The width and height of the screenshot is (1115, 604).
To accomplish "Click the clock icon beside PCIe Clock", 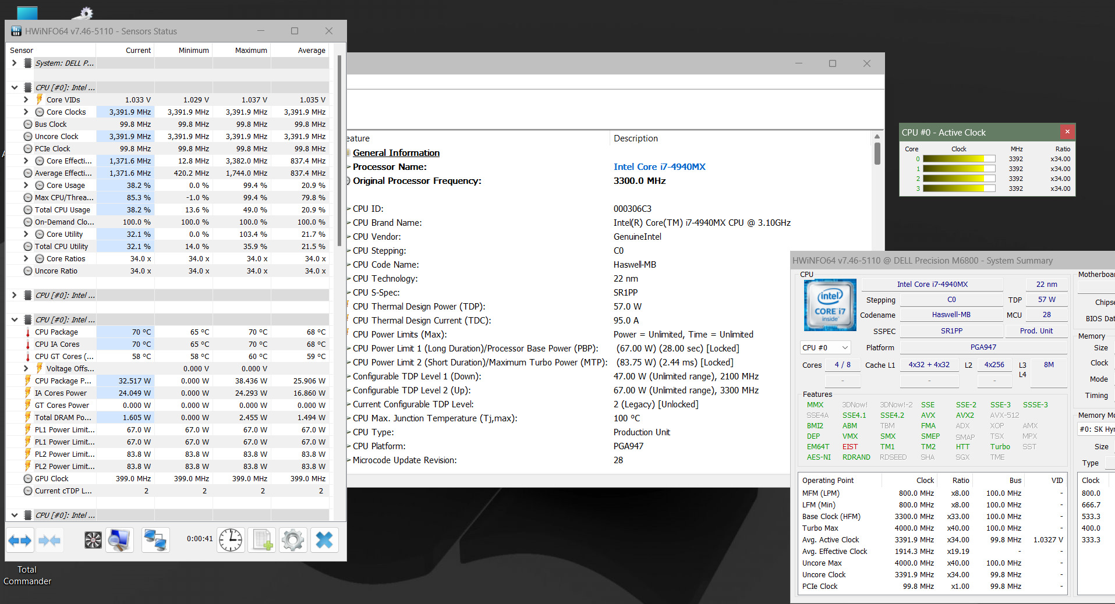I will [28, 148].
